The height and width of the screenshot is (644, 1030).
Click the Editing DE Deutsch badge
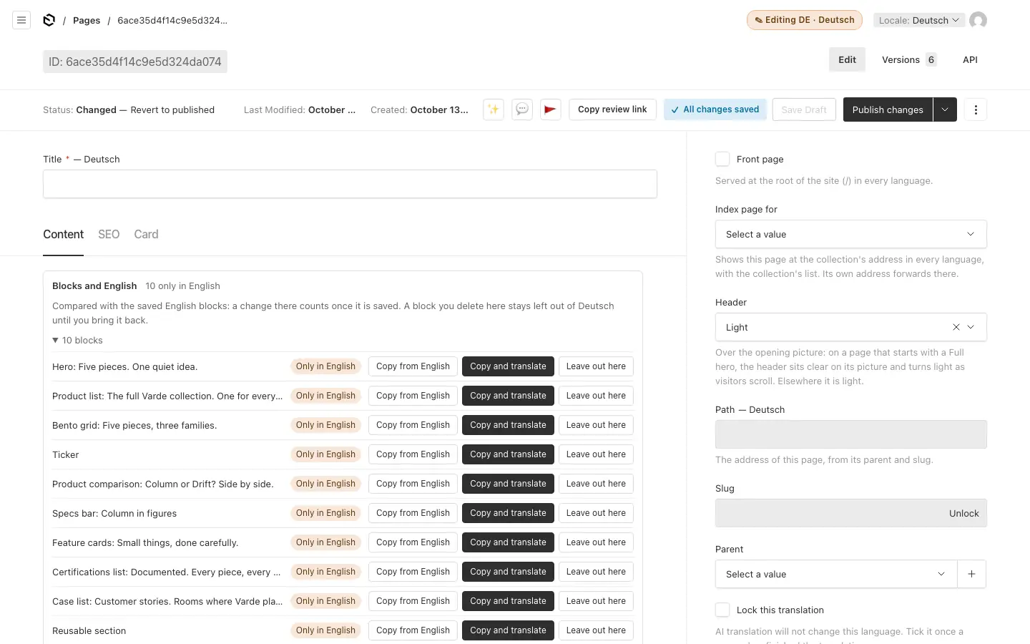(804, 20)
